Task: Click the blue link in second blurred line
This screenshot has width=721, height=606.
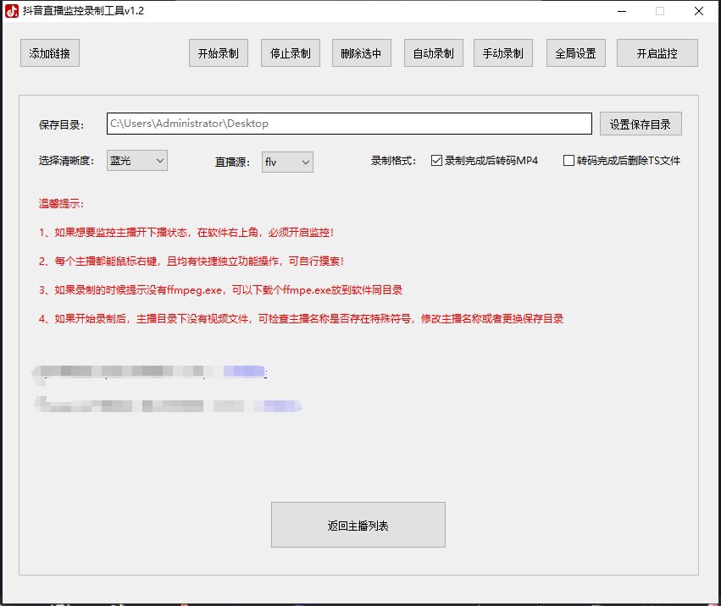Action: point(280,406)
